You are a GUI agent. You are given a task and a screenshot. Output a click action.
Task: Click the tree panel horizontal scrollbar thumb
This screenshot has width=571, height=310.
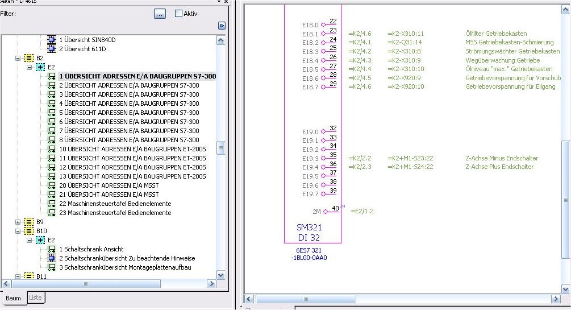click(86, 283)
